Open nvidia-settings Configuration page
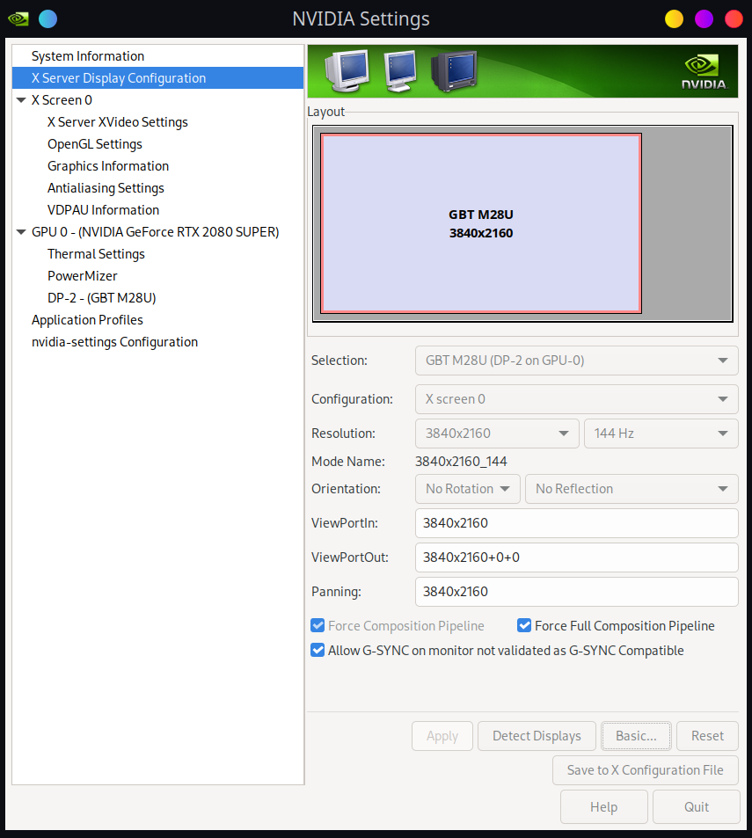This screenshot has width=752, height=838. (157, 342)
